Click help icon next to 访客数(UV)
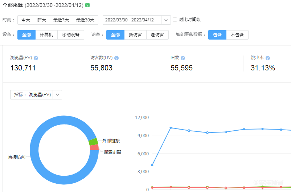 pyautogui.click(x=116, y=58)
